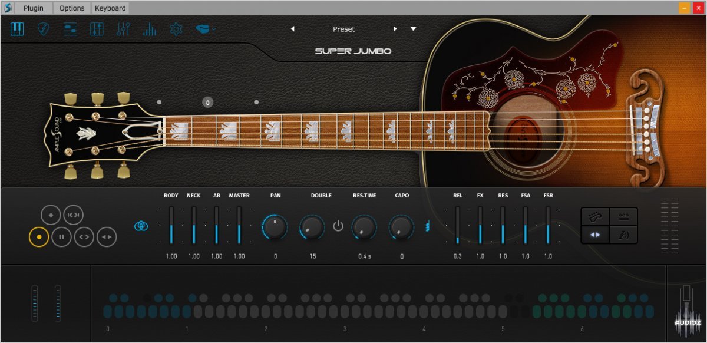Open the virtual keyboard panel icon
707x343 pixels.
coord(16,29)
